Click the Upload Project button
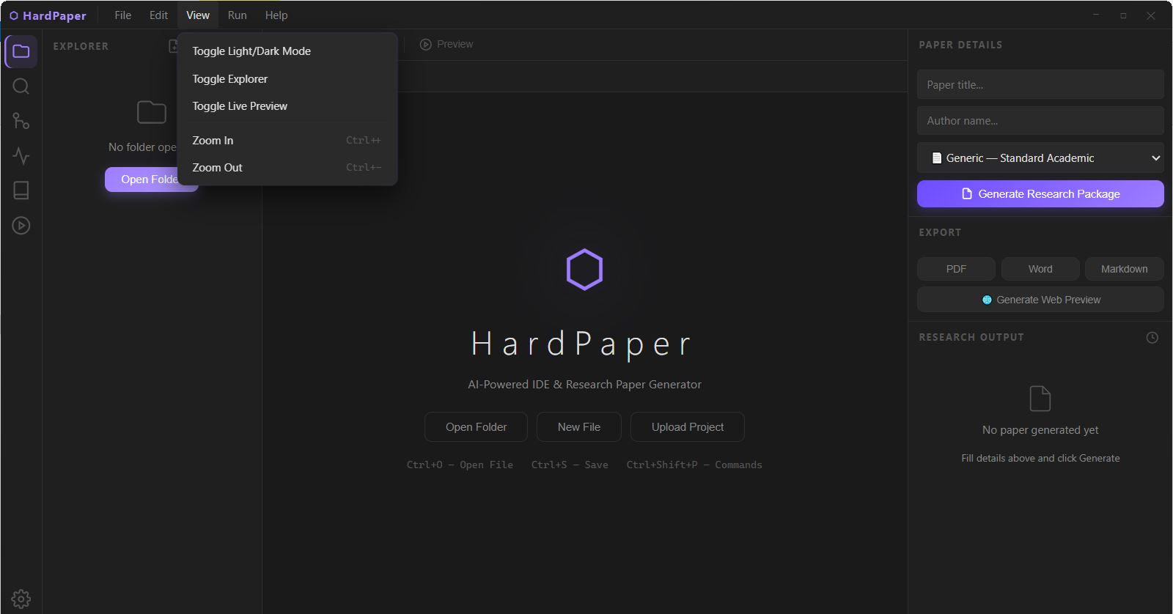The width and height of the screenshot is (1173, 614). click(x=688, y=427)
